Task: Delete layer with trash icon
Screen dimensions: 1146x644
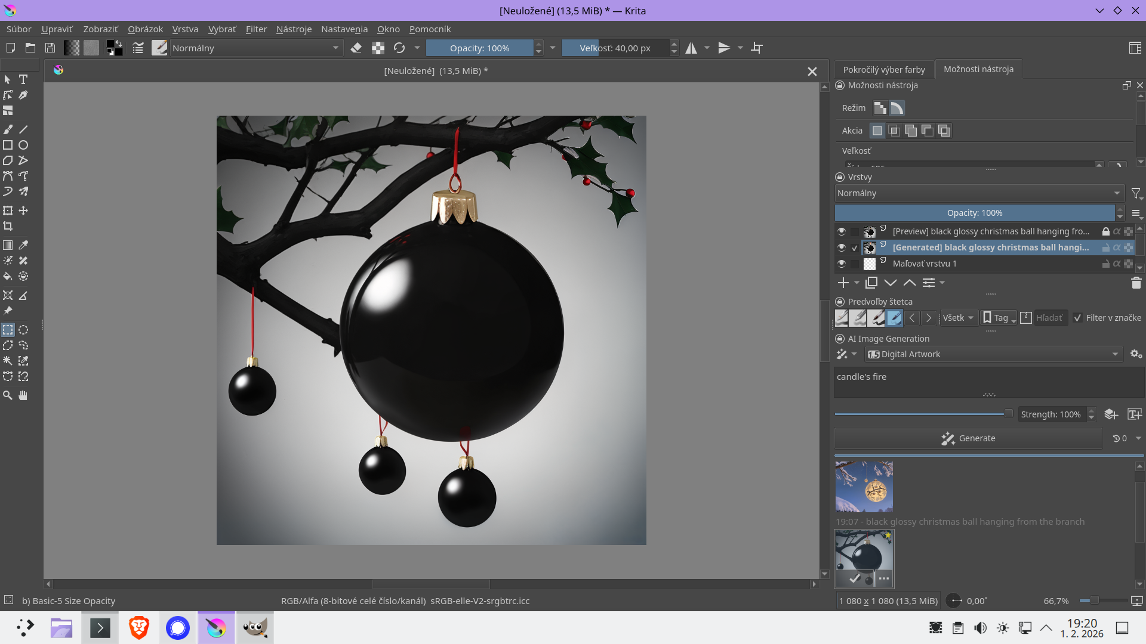Action: coord(1136,283)
